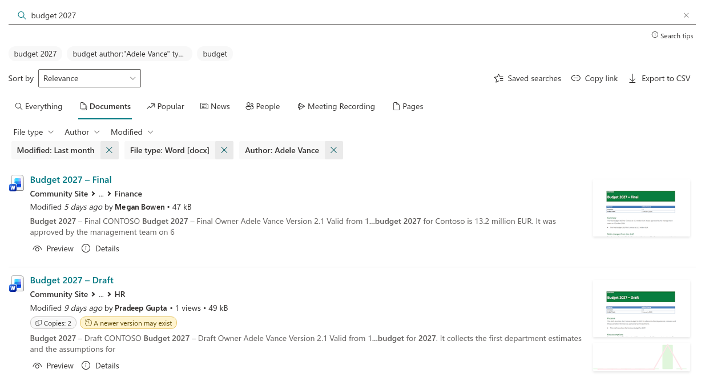Open the HR folder breadcrumb

coord(120,294)
